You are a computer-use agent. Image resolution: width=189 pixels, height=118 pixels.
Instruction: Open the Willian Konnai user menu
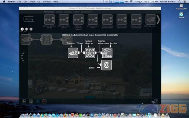168,2
